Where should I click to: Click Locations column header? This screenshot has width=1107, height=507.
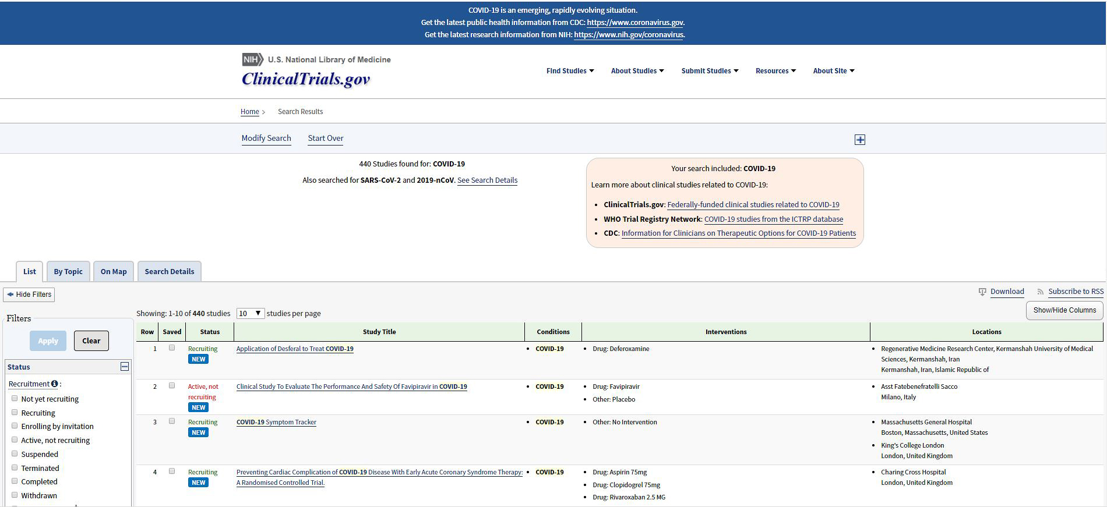pos(986,332)
